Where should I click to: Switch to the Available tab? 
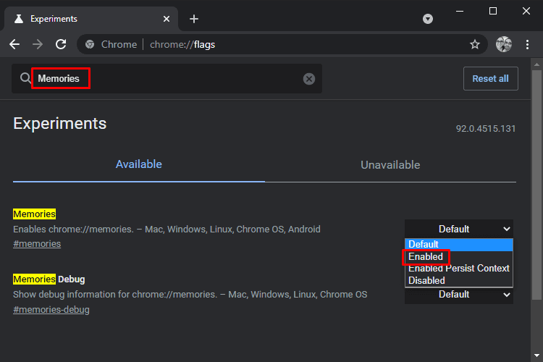pyautogui.click(x=138, y=164)
